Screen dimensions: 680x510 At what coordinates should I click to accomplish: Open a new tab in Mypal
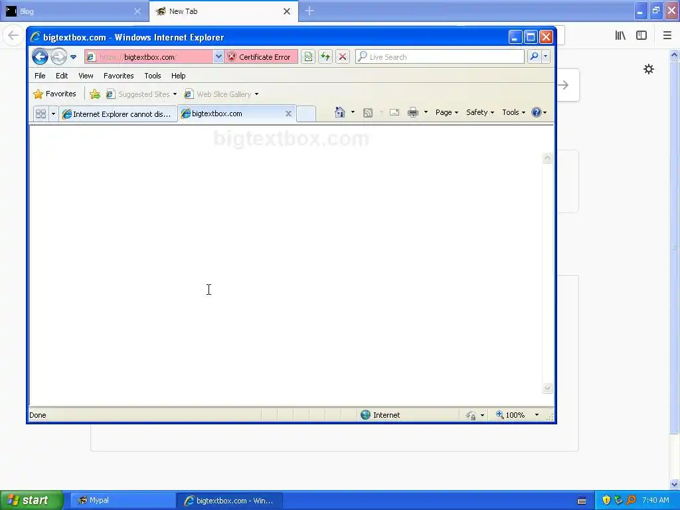tap(309, 11)
